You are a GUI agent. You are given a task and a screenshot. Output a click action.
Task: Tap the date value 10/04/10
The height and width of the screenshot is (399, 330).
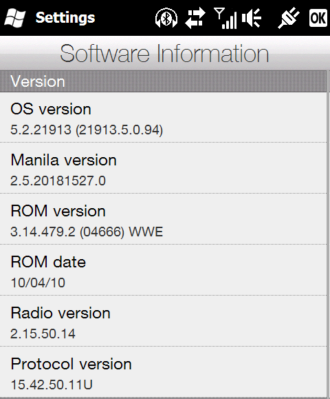[38, 283]
